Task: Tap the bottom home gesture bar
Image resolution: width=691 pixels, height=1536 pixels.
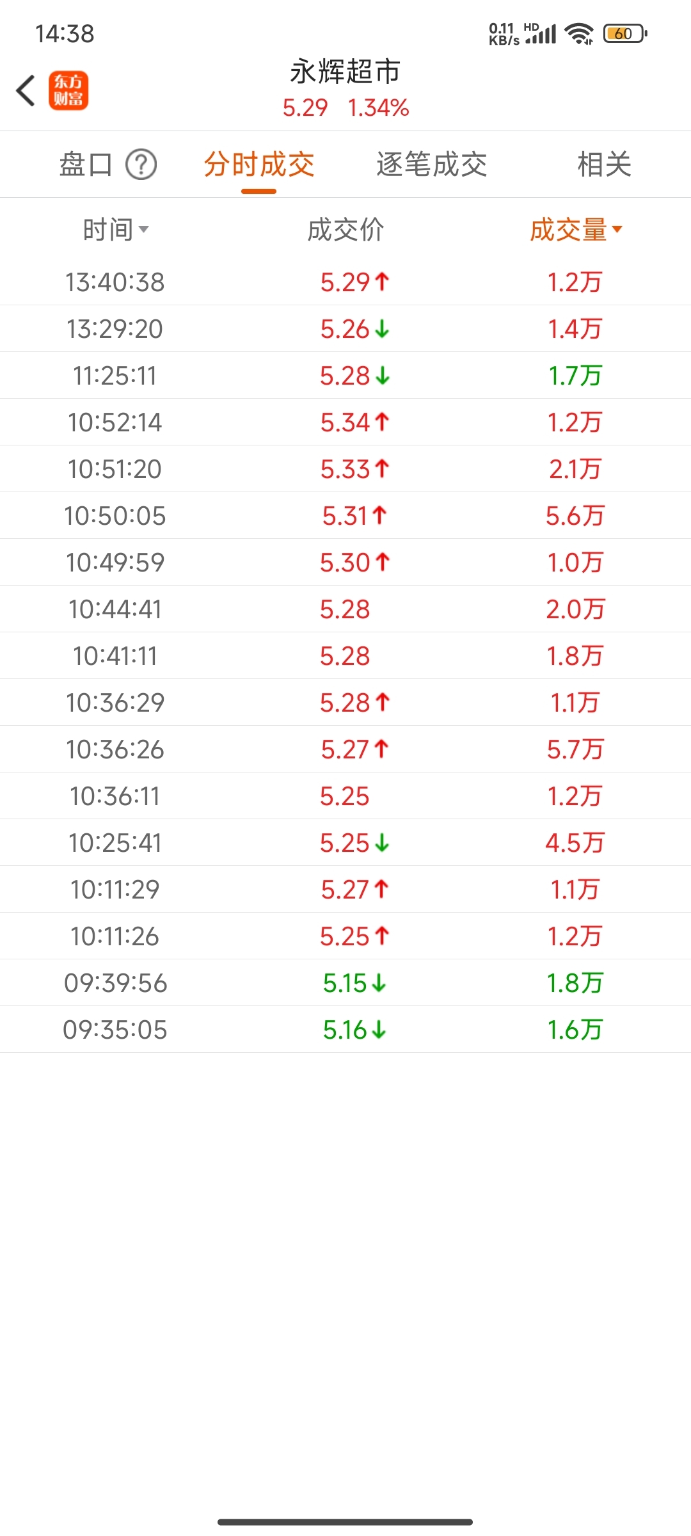Action: pyautogui.click(x=345, y=1522)
